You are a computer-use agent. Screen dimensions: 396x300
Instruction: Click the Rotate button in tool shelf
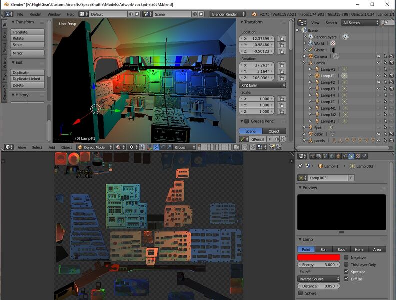coord(27,38)
